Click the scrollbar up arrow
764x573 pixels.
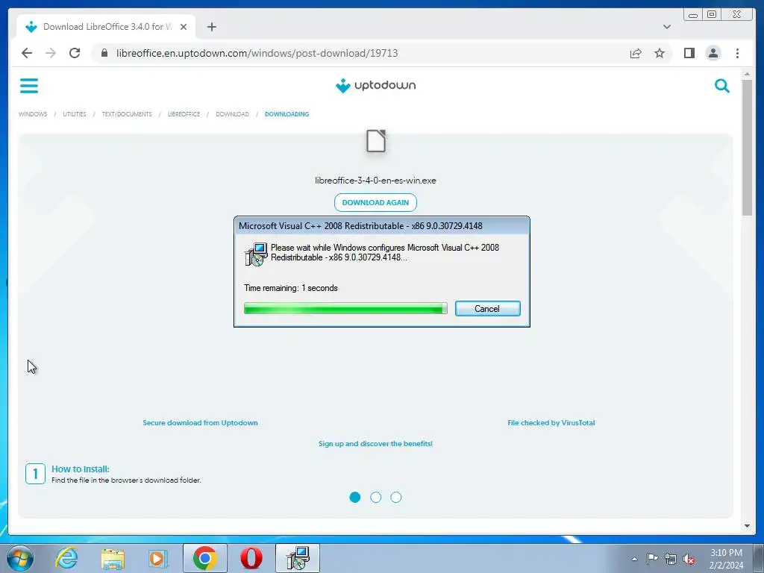[747, 74]
